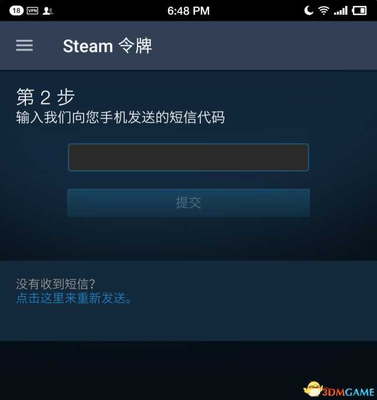Tap the Wi-Fi signal icon
This screenshot has width=377, height=400.
tap(323, 11)
